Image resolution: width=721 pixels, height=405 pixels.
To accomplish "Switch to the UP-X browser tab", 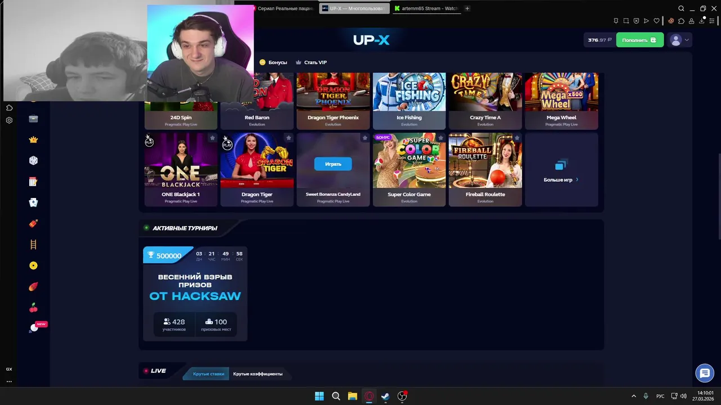I will click(x=354, y=8).
